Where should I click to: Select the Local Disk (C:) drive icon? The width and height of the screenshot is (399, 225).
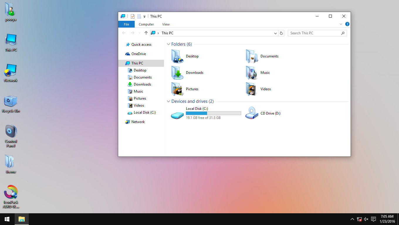click(x=177, y=114)
